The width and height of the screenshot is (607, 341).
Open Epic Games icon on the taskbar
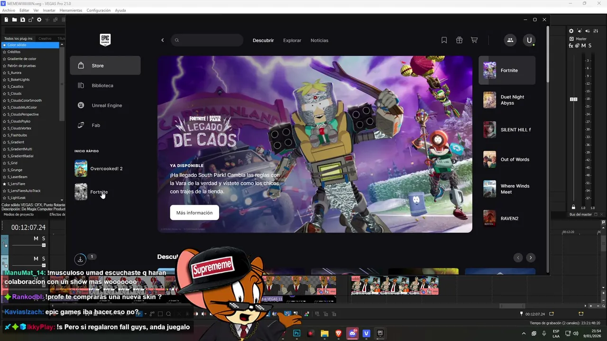pos(380,333)
